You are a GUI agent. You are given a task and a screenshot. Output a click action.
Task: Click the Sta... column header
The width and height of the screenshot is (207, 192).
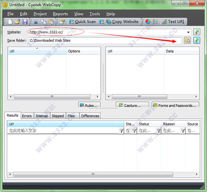(x=130, y=124)
